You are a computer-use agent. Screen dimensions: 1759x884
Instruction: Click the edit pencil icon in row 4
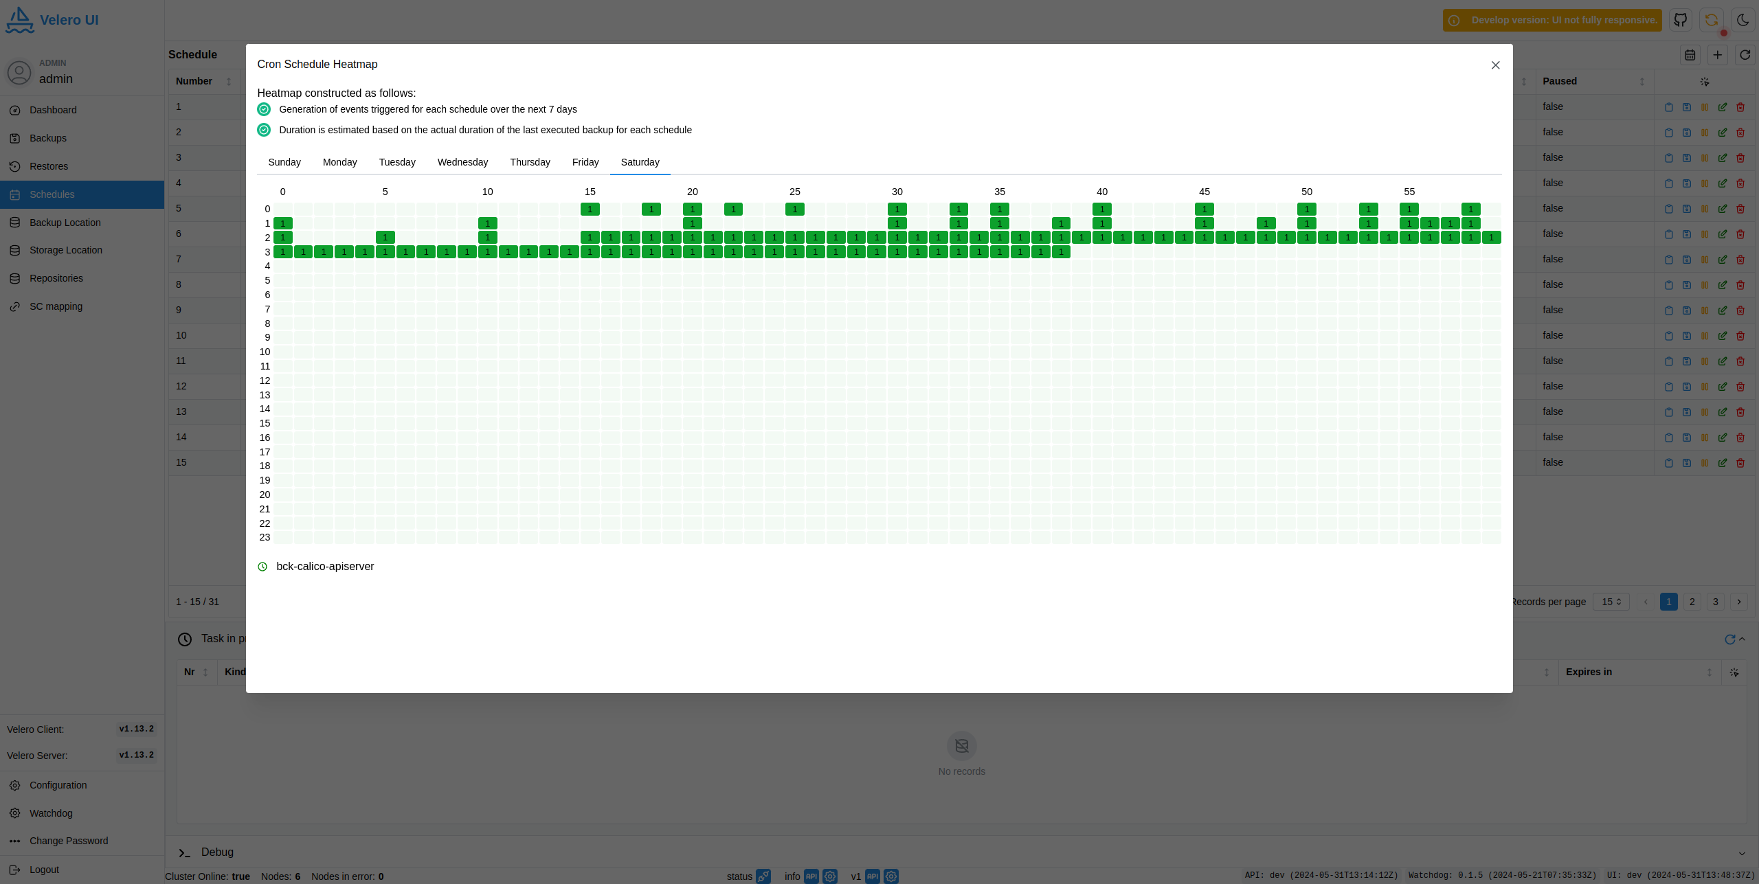tap(1723, 183)
